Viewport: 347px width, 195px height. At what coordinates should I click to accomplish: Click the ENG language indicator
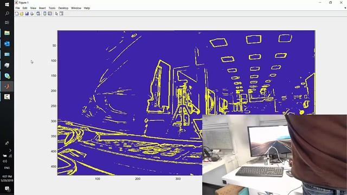[7, 168]
